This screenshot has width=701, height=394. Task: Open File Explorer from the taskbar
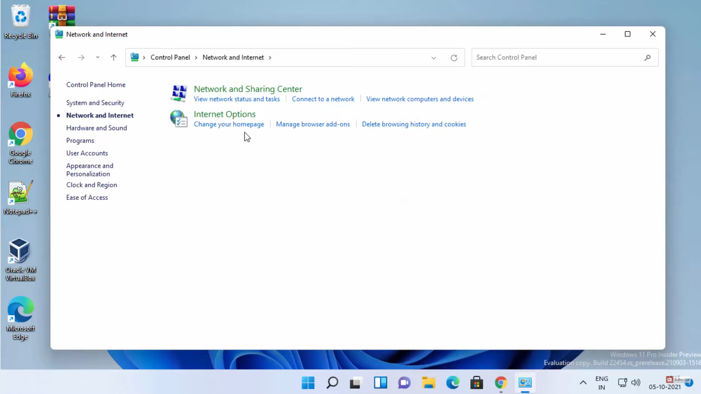coord(428,383)
